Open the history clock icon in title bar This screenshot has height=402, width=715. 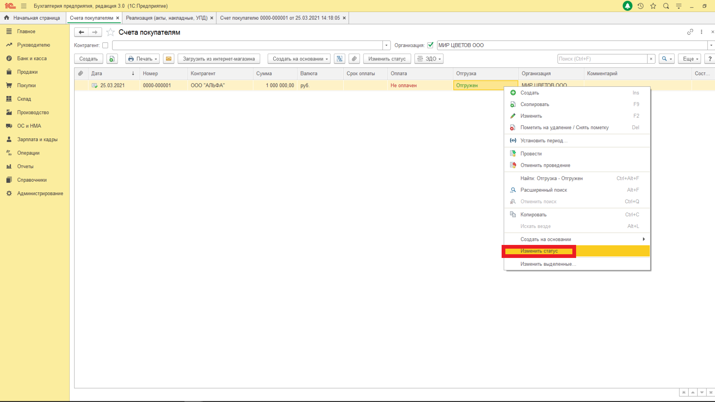(x=641, y=6)
